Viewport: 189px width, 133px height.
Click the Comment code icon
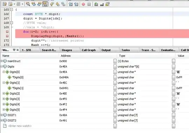click(96, 4)
